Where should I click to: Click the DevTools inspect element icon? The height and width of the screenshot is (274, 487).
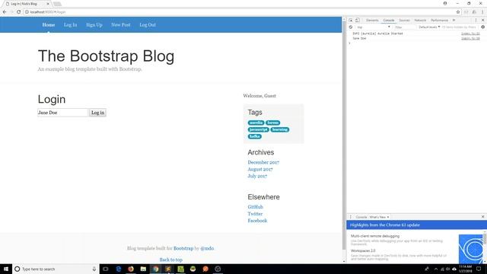351,21
